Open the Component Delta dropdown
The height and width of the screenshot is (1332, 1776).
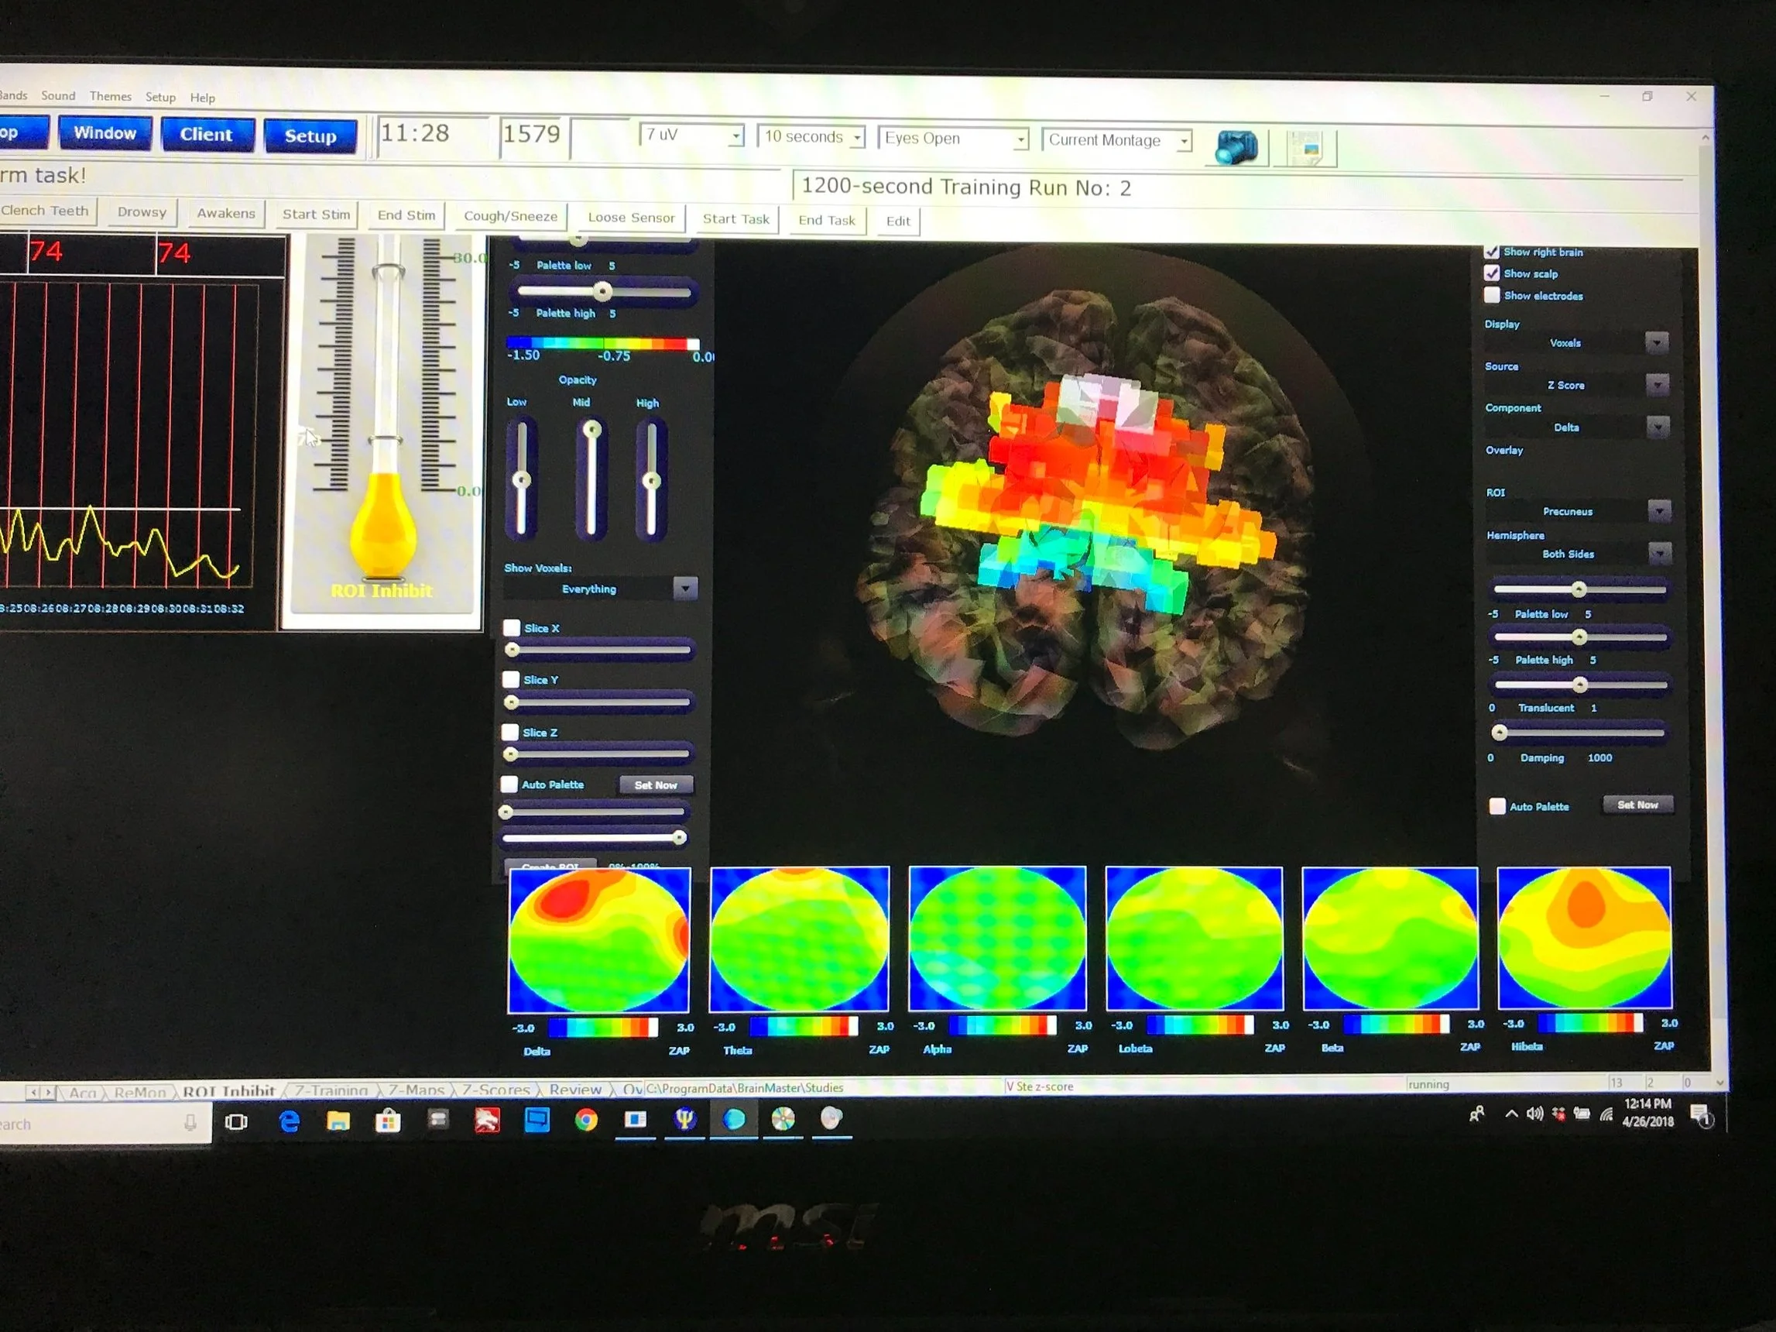pos(1658,427)
